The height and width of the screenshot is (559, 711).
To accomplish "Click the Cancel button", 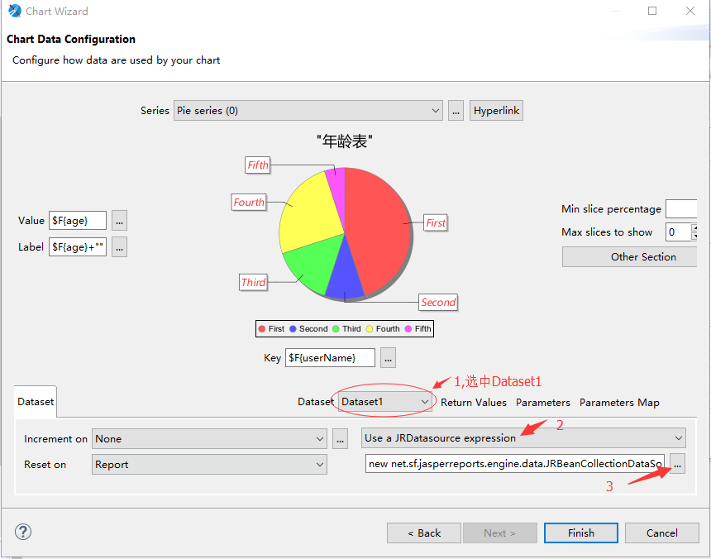I will tap(662, 533).
